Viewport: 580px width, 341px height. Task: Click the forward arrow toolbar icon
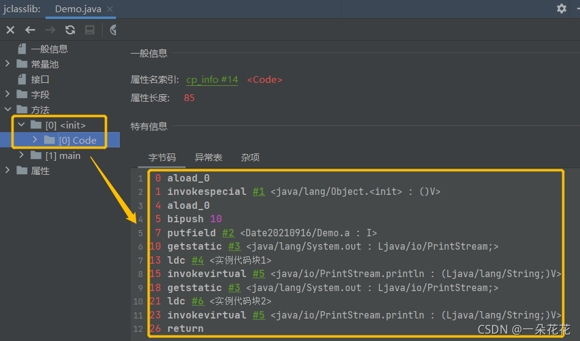(50, 30)
